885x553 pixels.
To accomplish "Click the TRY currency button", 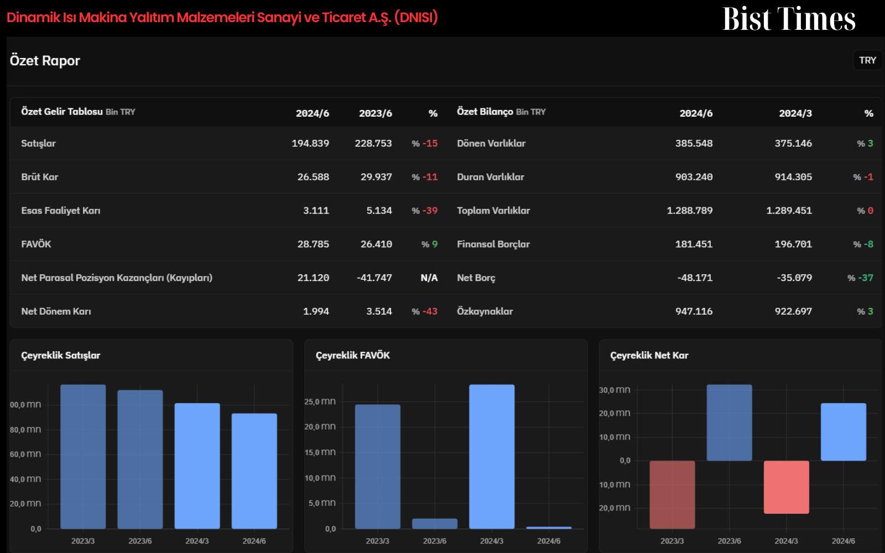I will pyautogui.click(x=867, y=60).
